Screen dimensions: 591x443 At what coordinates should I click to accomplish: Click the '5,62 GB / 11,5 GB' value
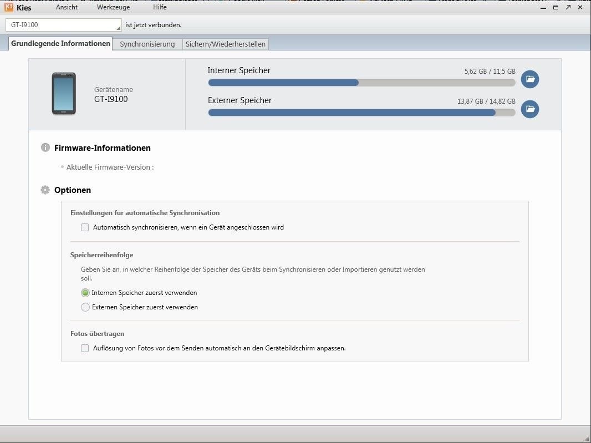coord(490,72)
